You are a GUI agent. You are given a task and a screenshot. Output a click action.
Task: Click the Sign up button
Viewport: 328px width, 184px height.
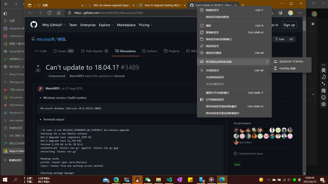289,25
